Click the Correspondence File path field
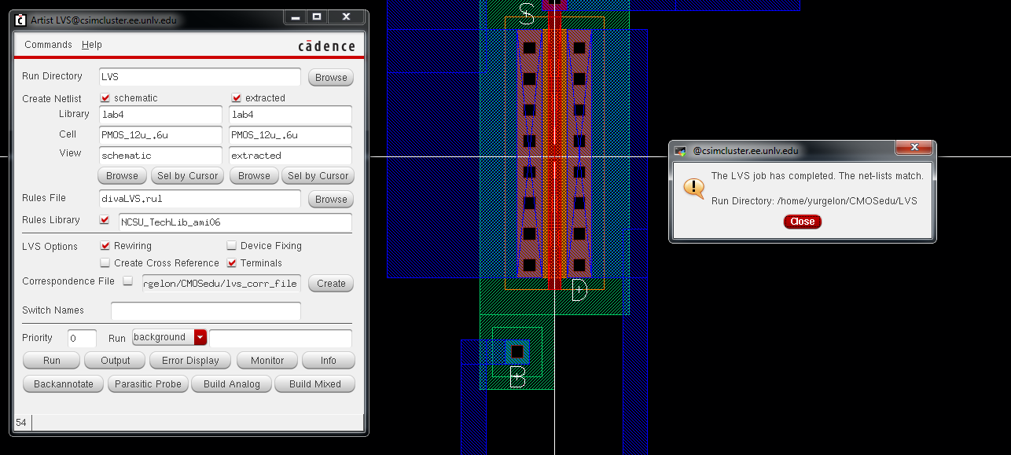The height and width of the screenshot is (455, 1011). click(x=221, y=284)
